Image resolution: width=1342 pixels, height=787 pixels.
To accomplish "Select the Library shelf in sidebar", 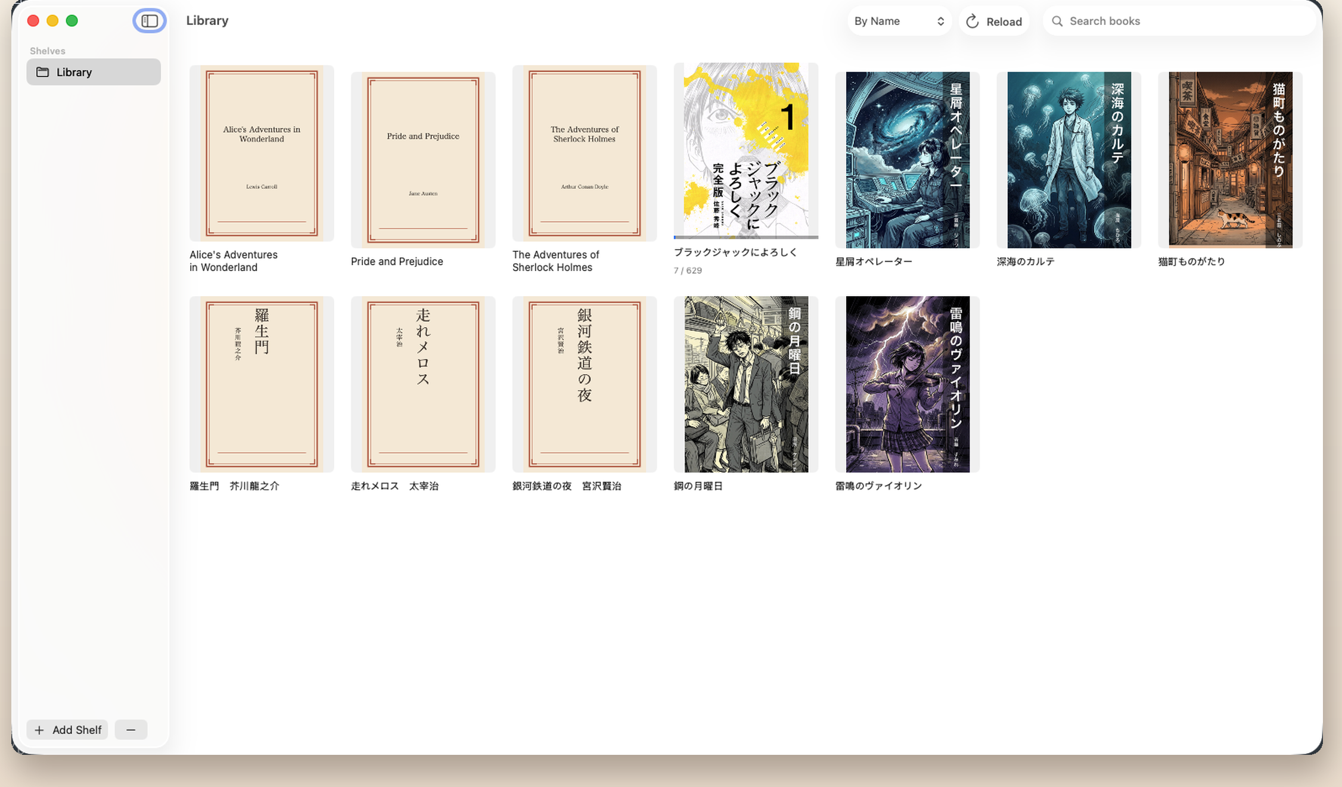I will tap(94, 72).
